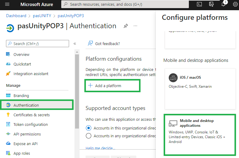Image resolution: width=239 pixels, height=158 pixels.
Task: Click the pasUnityPOP3 app registration icon
Action: [x=10, y=28]
